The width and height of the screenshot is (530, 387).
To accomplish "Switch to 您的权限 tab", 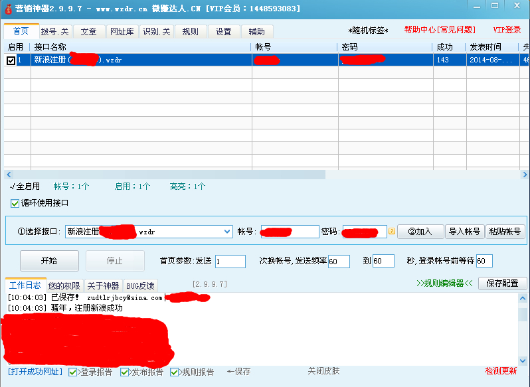I will pos(64,286).
